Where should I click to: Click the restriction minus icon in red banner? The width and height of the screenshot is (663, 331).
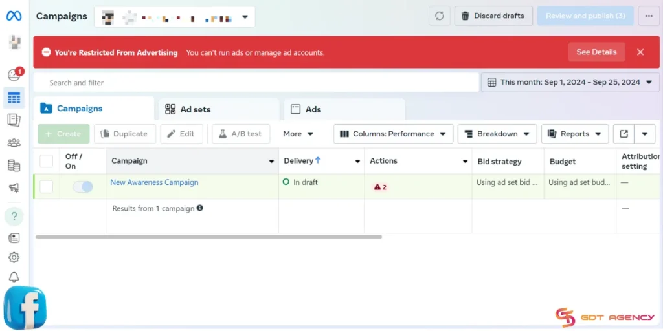pyautogui.click(x=46, y=52)
